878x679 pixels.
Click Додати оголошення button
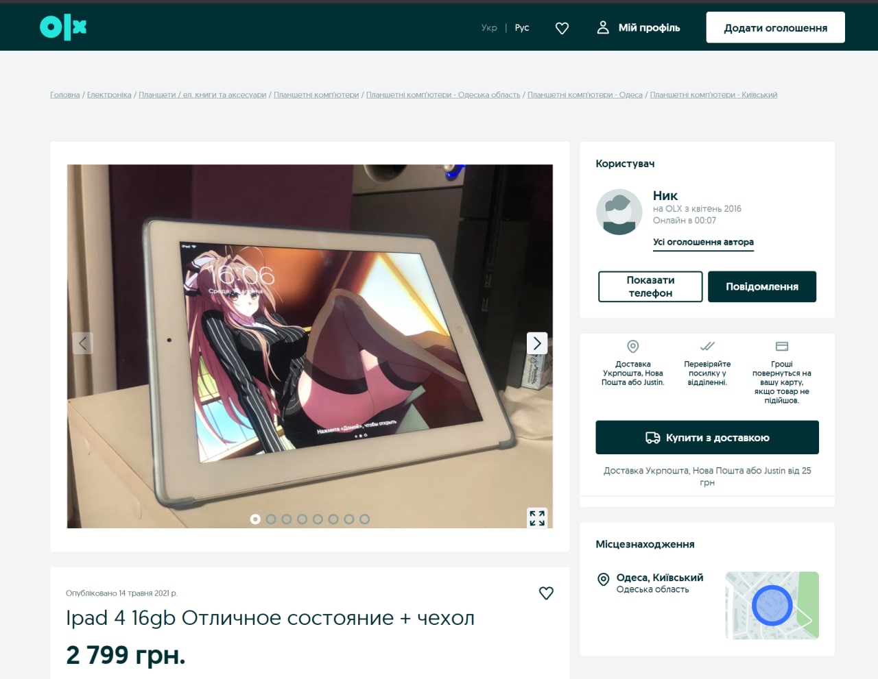[776, 27]
